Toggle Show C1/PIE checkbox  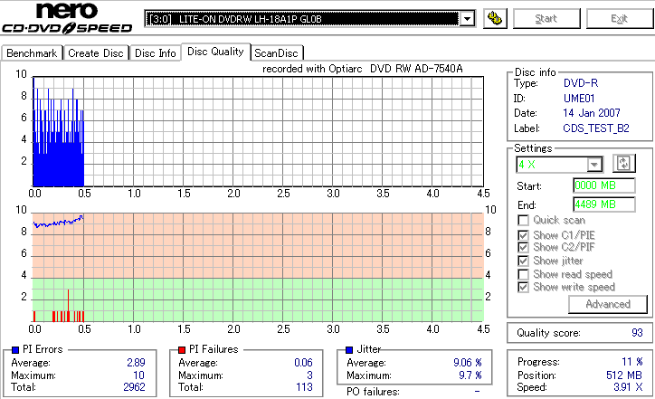pyautogui.click(x=523, y=235)
